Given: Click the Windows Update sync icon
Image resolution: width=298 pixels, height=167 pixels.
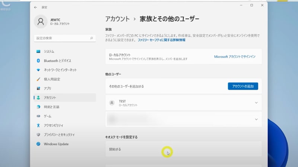Looking at the screenshot, I should point(38,144).
